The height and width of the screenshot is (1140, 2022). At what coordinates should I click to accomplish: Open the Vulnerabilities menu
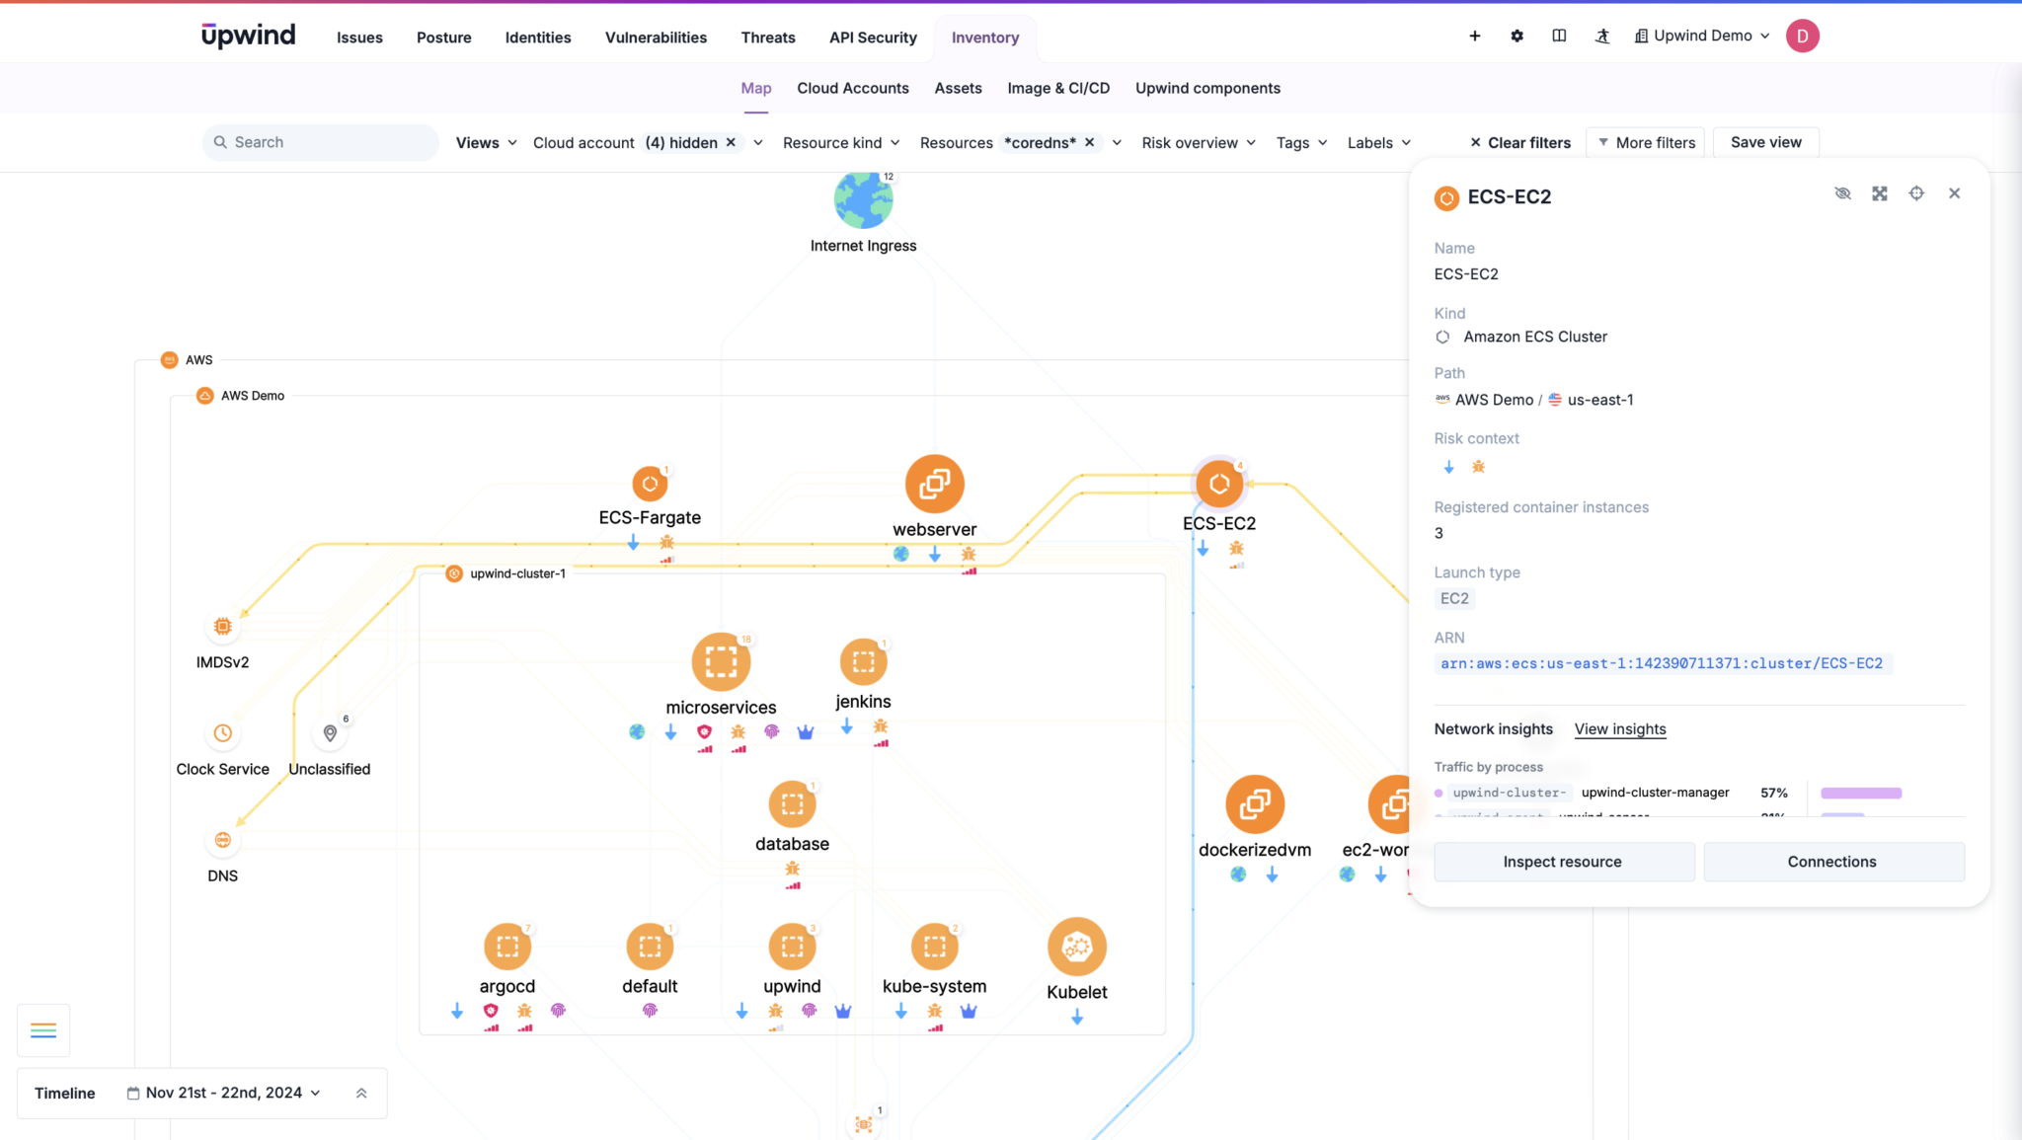click(x=656, y=38)
